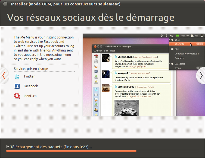This screenshot has width=205, height=158.
Task: Click the power icon in panel
Action: (x=202, y=36)
